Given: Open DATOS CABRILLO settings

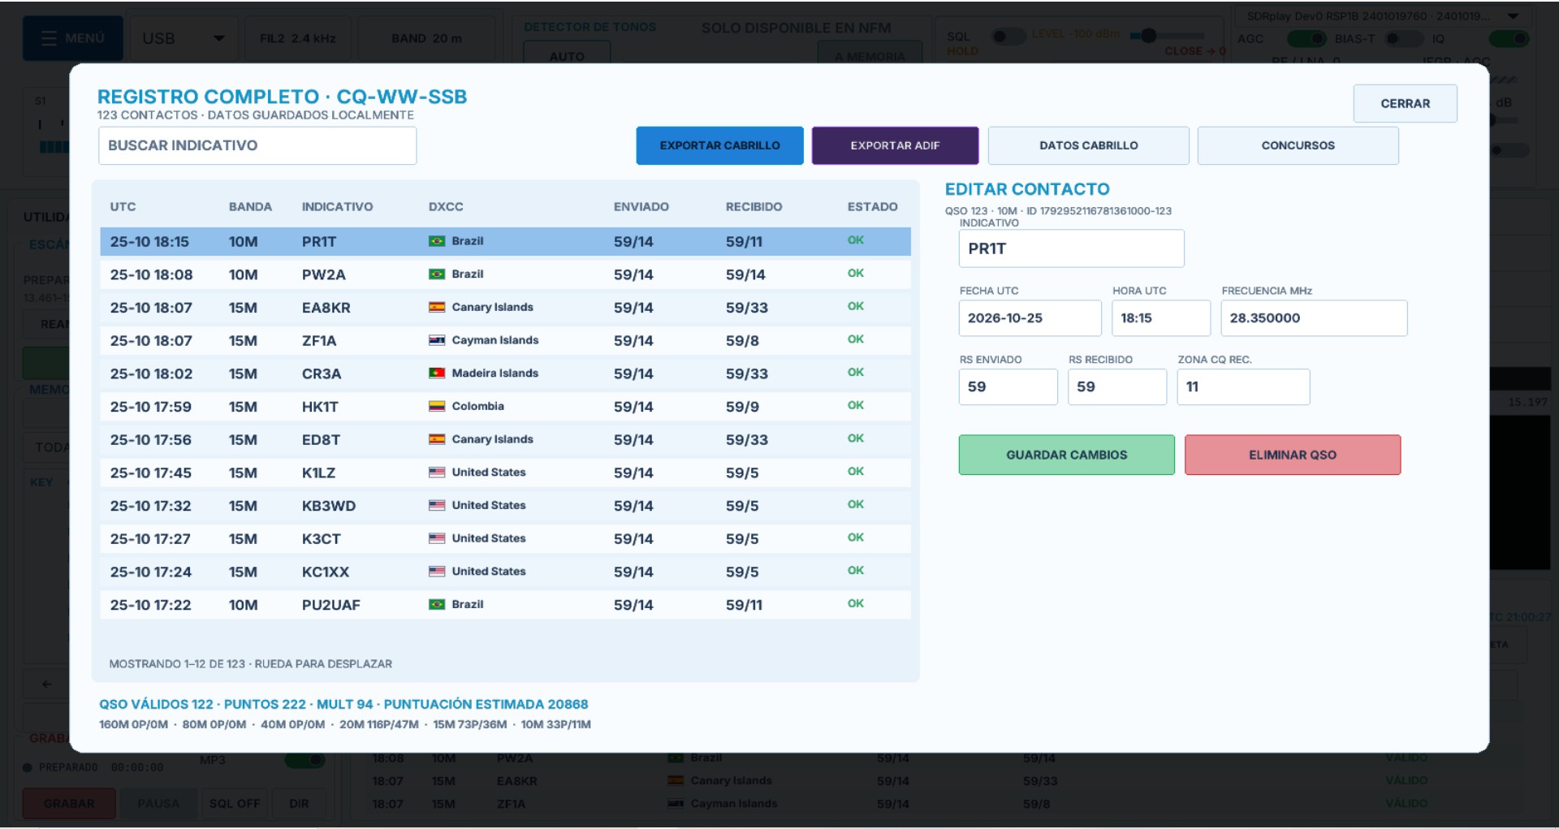Looking at the screenshot, I should (1088, 145).
